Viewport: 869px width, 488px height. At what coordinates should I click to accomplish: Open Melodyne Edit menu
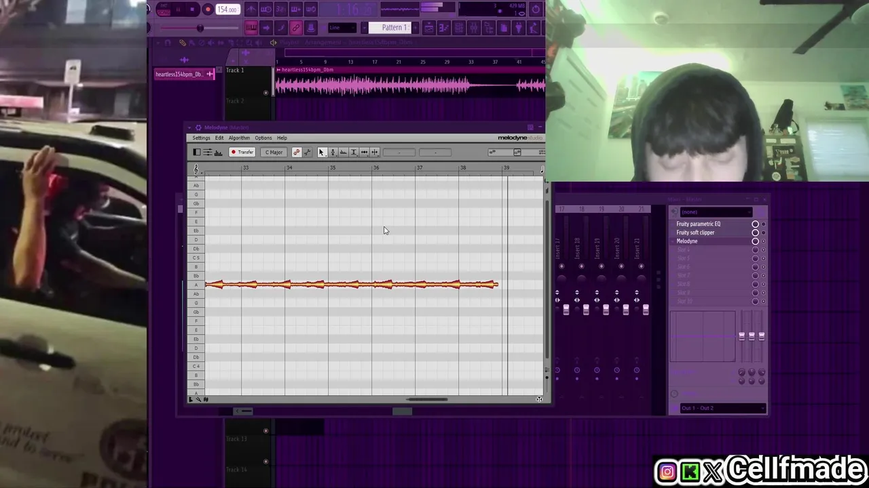tap(219, 138)
